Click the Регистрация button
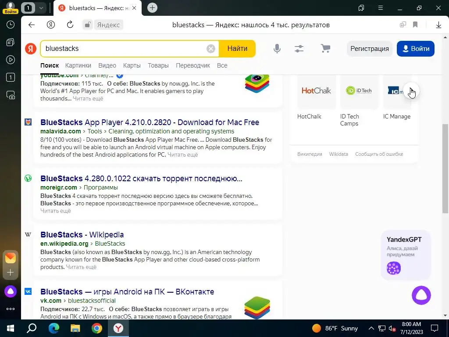Screen dimensions: 449x337 pyautogui.click(x=369, y=49)
